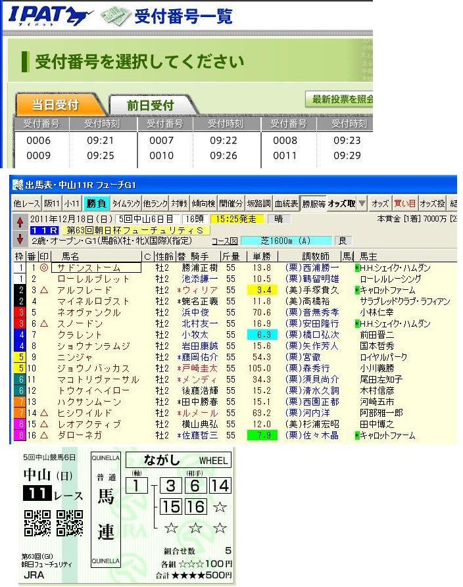
Task: Click the 勝服等 toolbar button
Action: [x=314, y=203]
